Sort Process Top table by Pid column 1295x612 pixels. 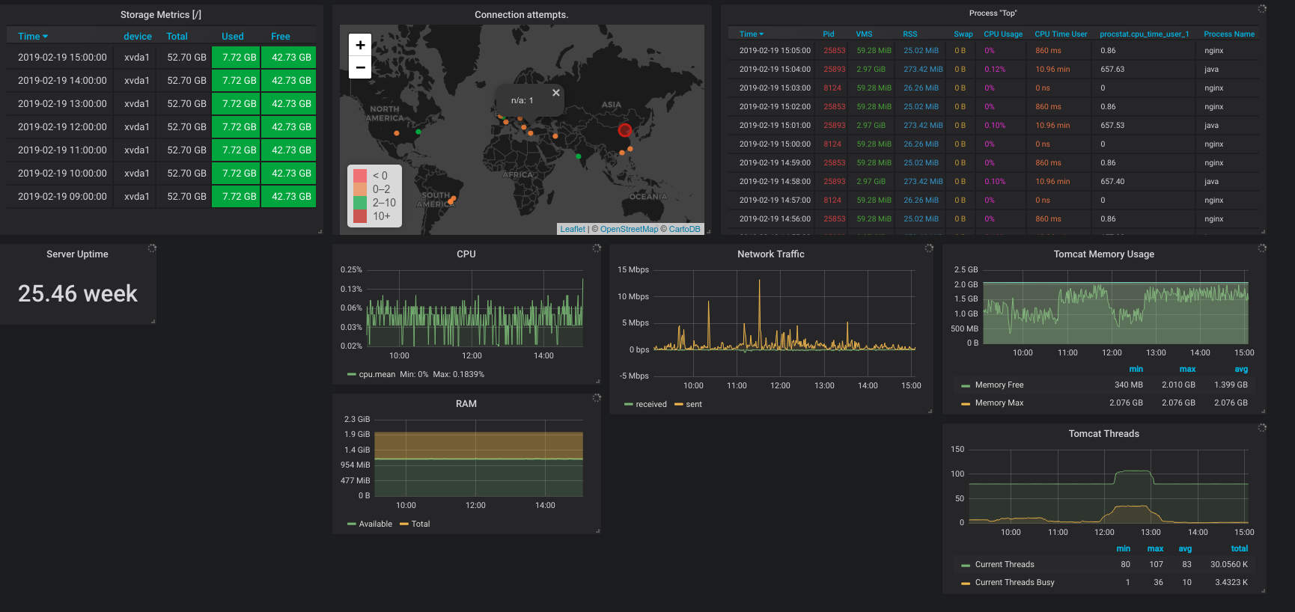tap(829, 34)
